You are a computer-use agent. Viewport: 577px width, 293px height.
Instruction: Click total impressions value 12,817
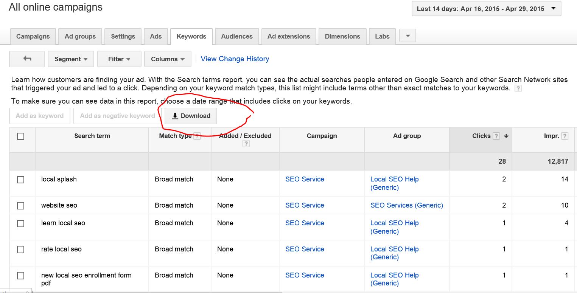pos(558,161)
